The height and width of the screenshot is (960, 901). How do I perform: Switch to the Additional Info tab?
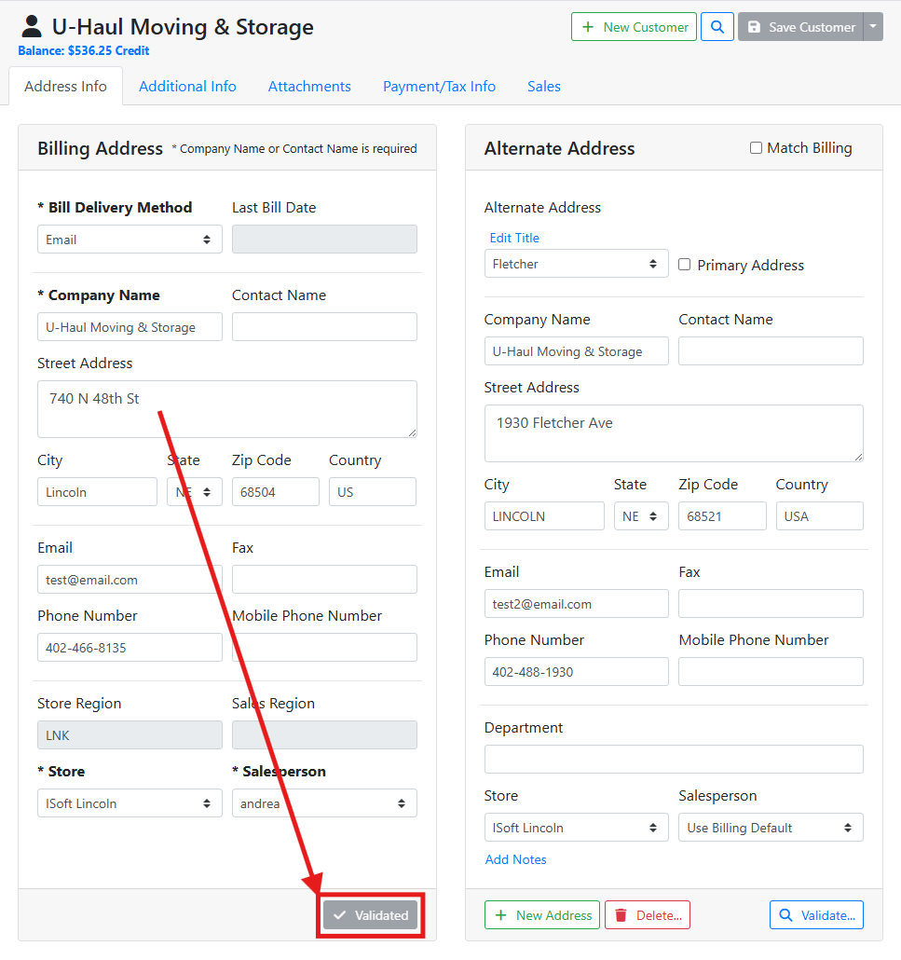click(187, 87)
